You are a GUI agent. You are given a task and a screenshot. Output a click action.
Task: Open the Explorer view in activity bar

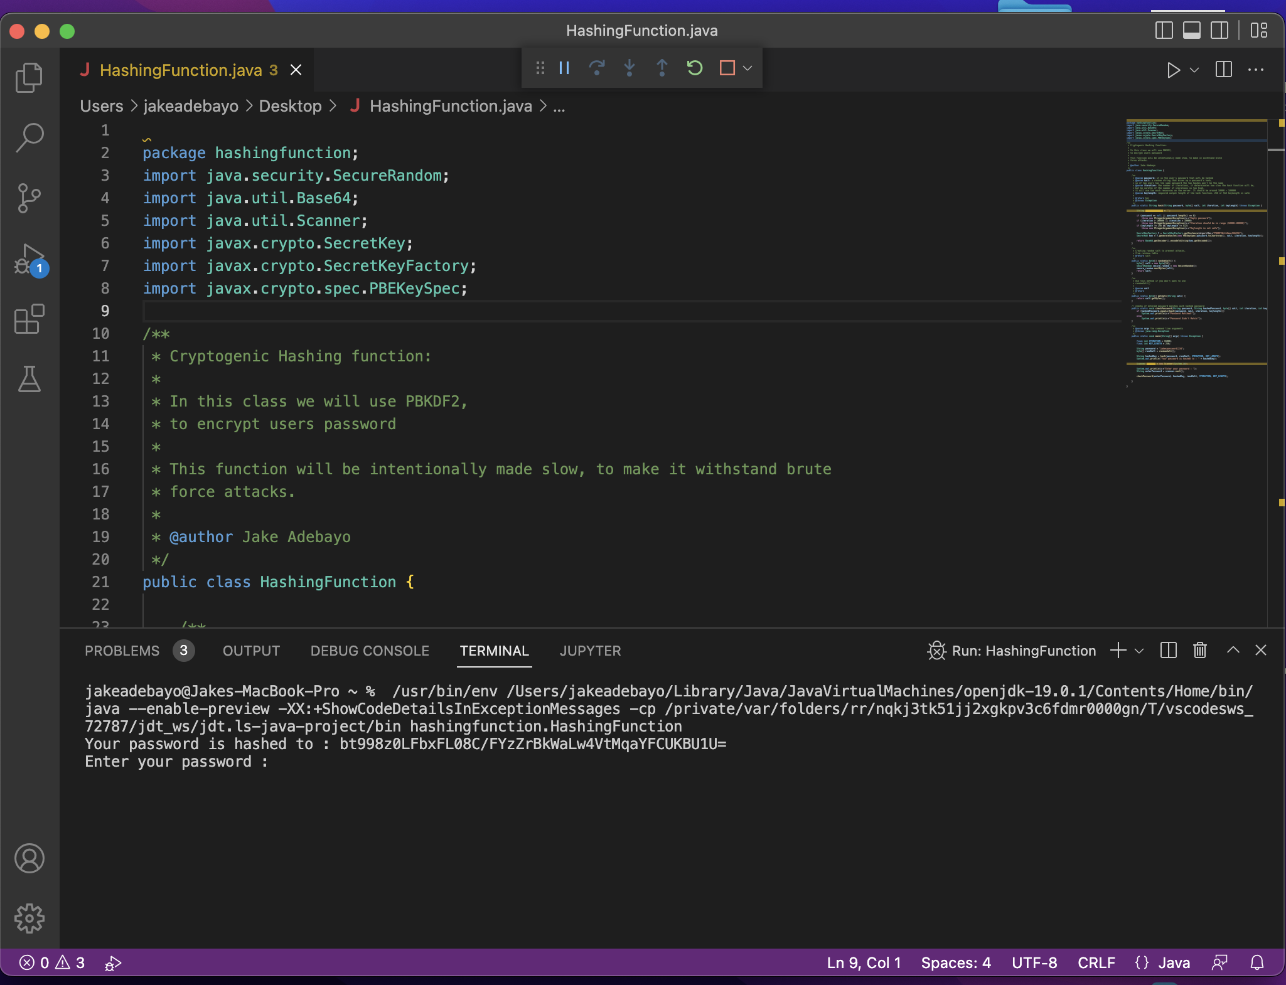29,78
